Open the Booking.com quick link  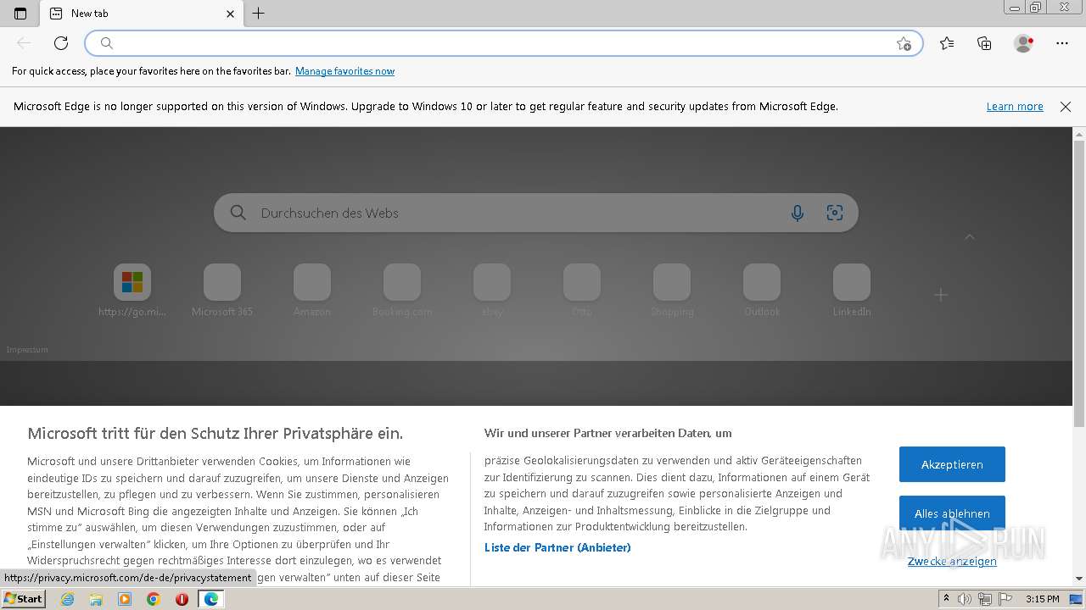point(402,291)
